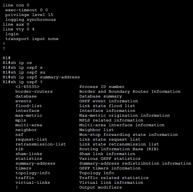Click the 'summary-address' option in help list
The height and width of the screenshot is (192, 193).
[35, 164]
